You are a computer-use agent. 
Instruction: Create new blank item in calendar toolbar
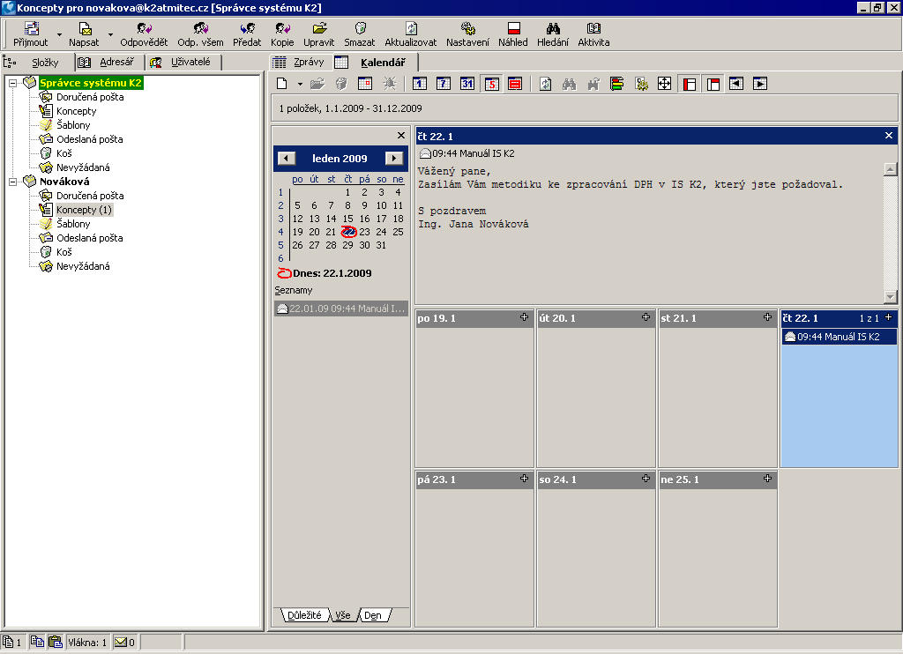click(282, 84)
